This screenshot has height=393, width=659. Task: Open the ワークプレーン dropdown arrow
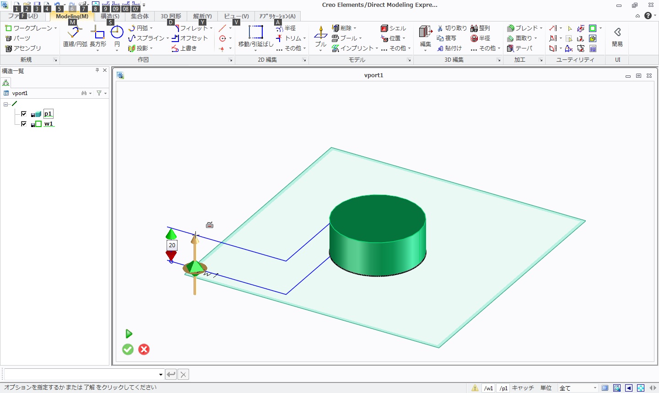pos(56,28)
